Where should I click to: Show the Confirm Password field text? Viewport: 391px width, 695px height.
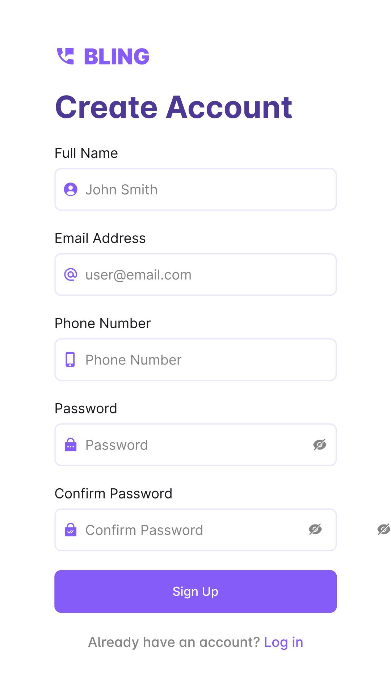(x=315, y=529)
